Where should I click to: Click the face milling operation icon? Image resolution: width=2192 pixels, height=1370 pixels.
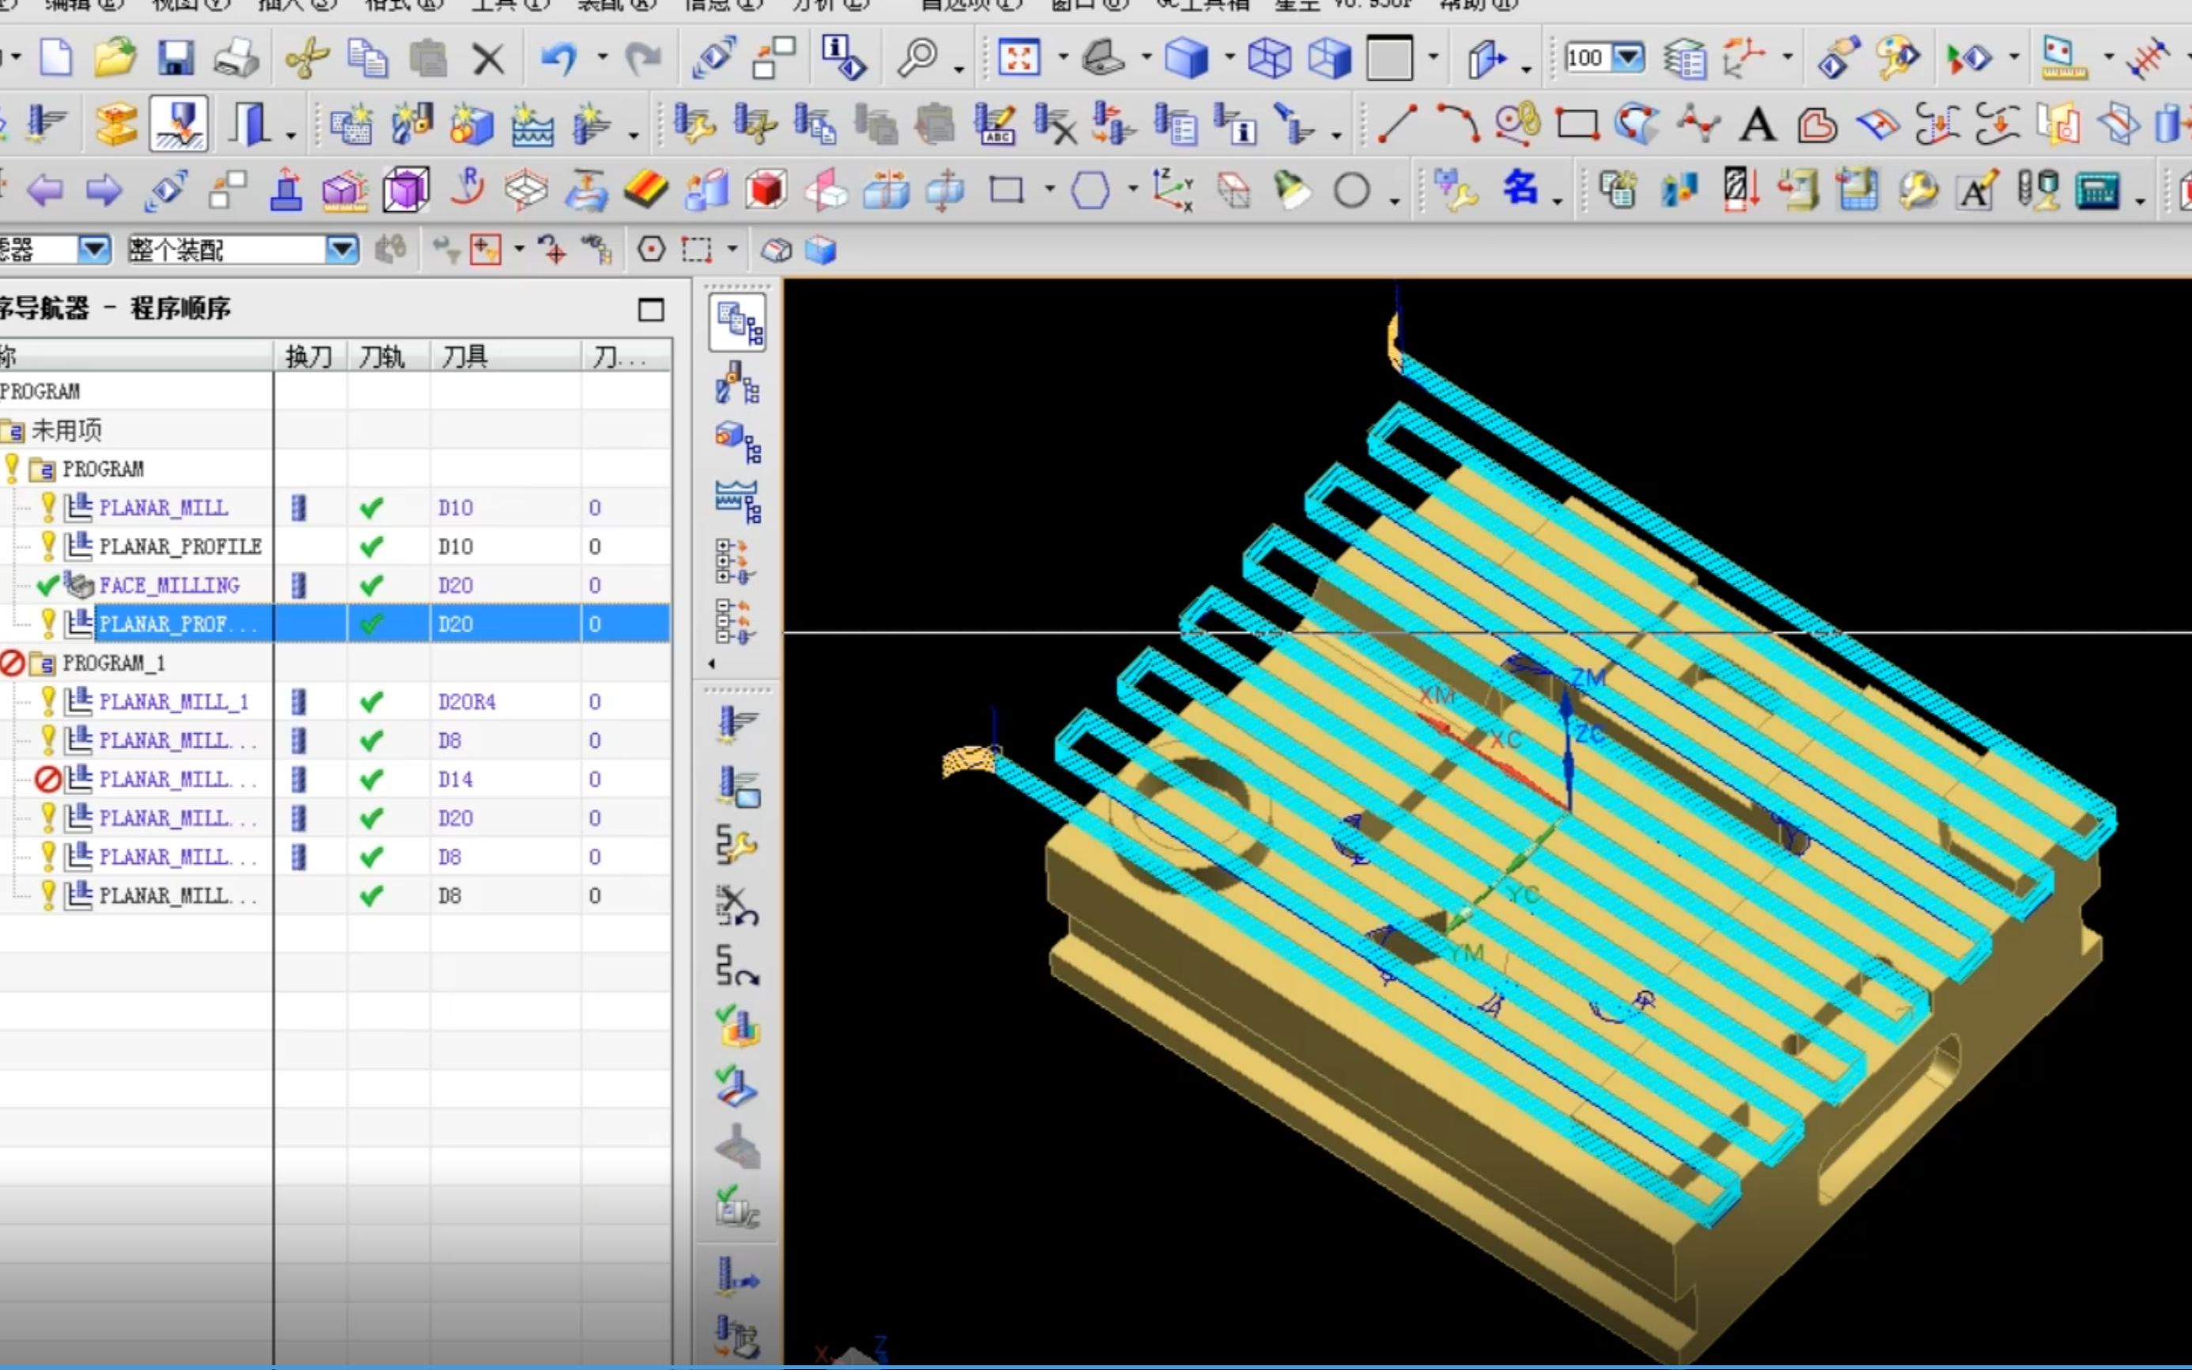pos(81,584)
